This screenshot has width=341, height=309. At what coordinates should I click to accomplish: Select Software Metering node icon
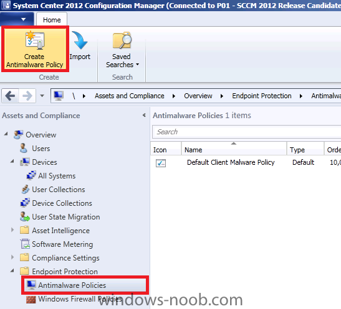coord(25,244)
